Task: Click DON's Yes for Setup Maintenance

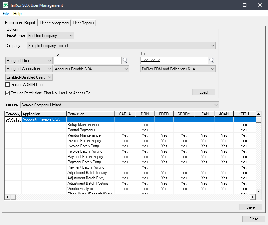Action: 145,125
